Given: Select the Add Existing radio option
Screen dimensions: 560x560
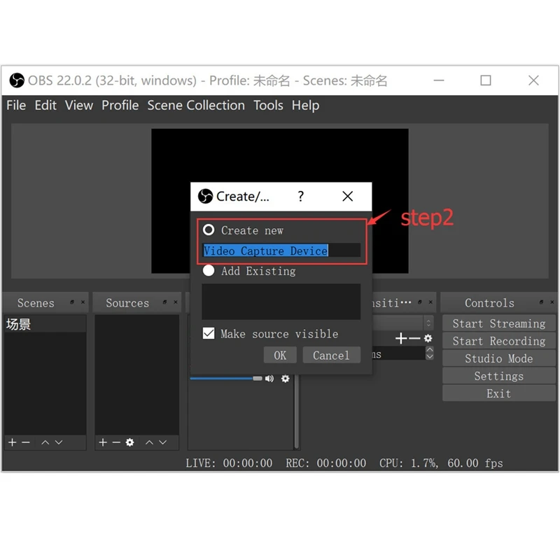Looking at the screenshot, I should 209,271.
